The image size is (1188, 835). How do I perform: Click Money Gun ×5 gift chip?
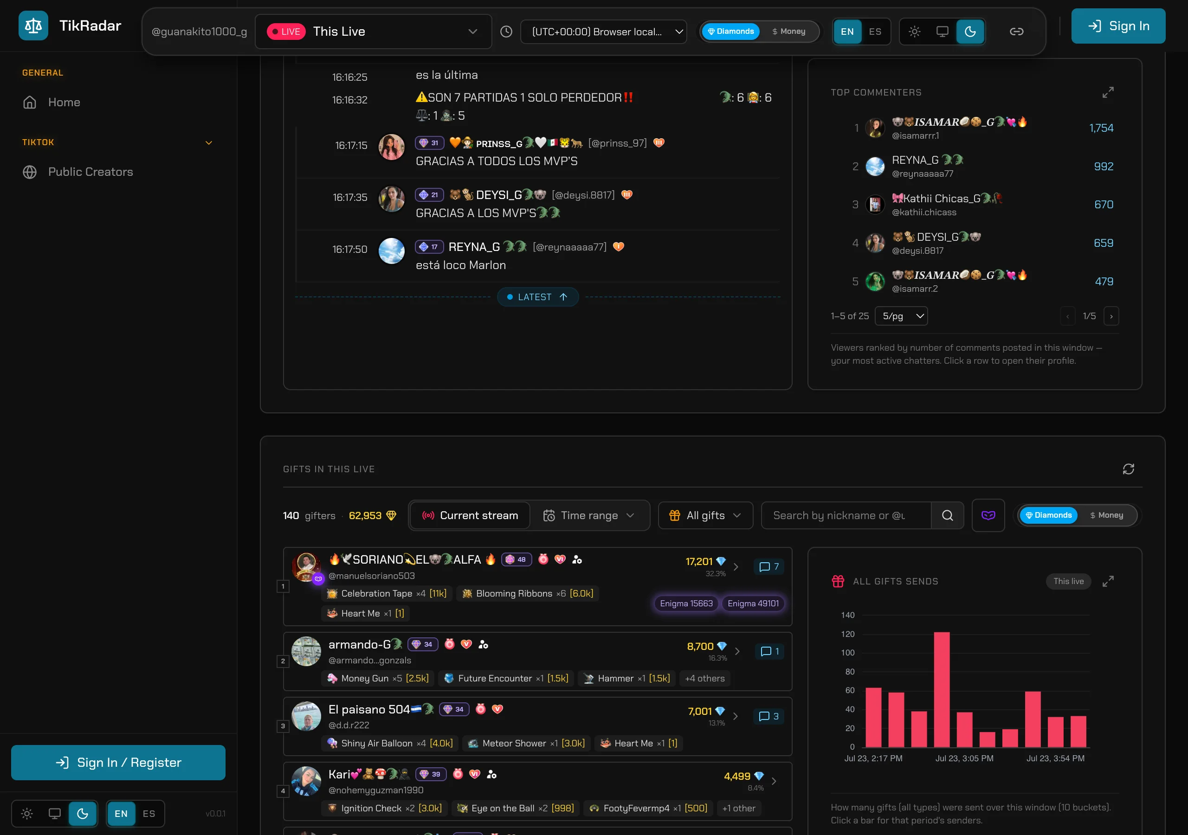[378, 678]
